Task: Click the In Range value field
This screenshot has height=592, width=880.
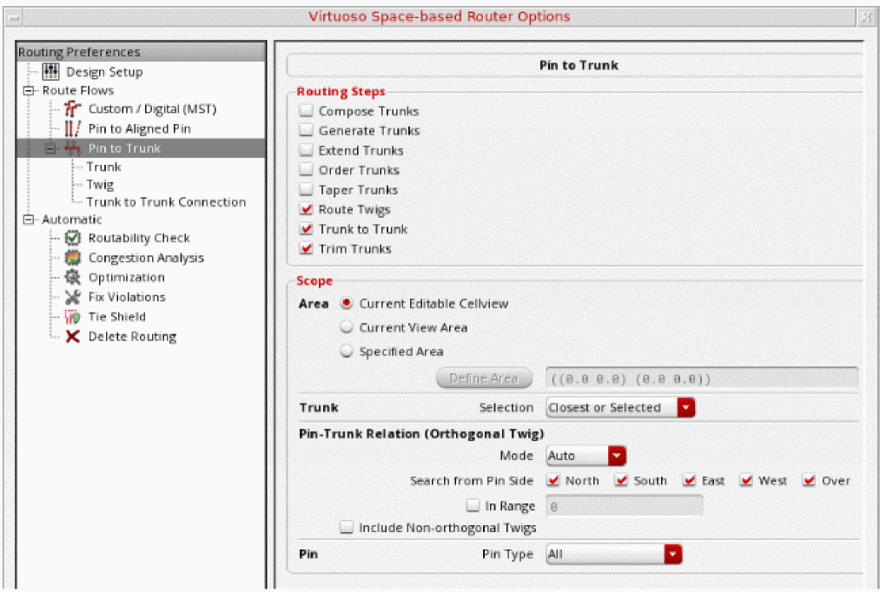Action: 625,506
